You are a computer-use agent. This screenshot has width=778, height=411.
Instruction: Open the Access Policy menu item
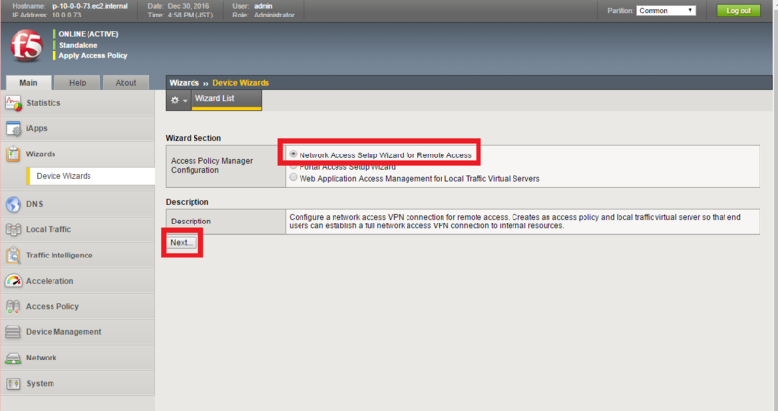[x=78, y=306]
